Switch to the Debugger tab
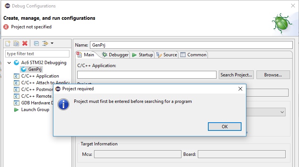Screen dimensions: 299x167 click(115, 55)
